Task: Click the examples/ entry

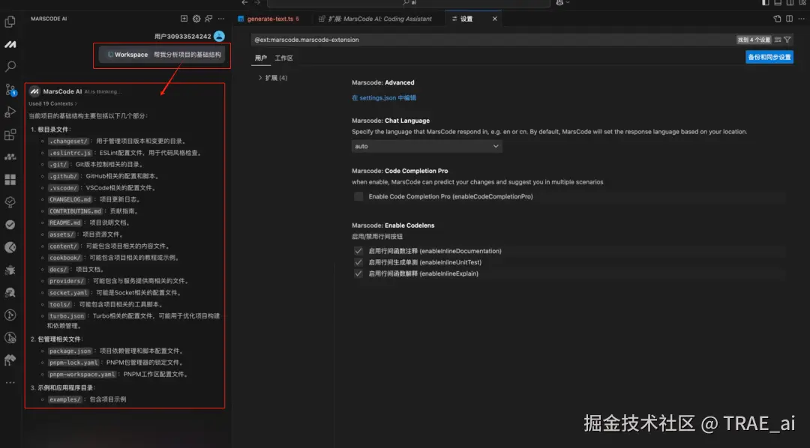Action: 65,399
